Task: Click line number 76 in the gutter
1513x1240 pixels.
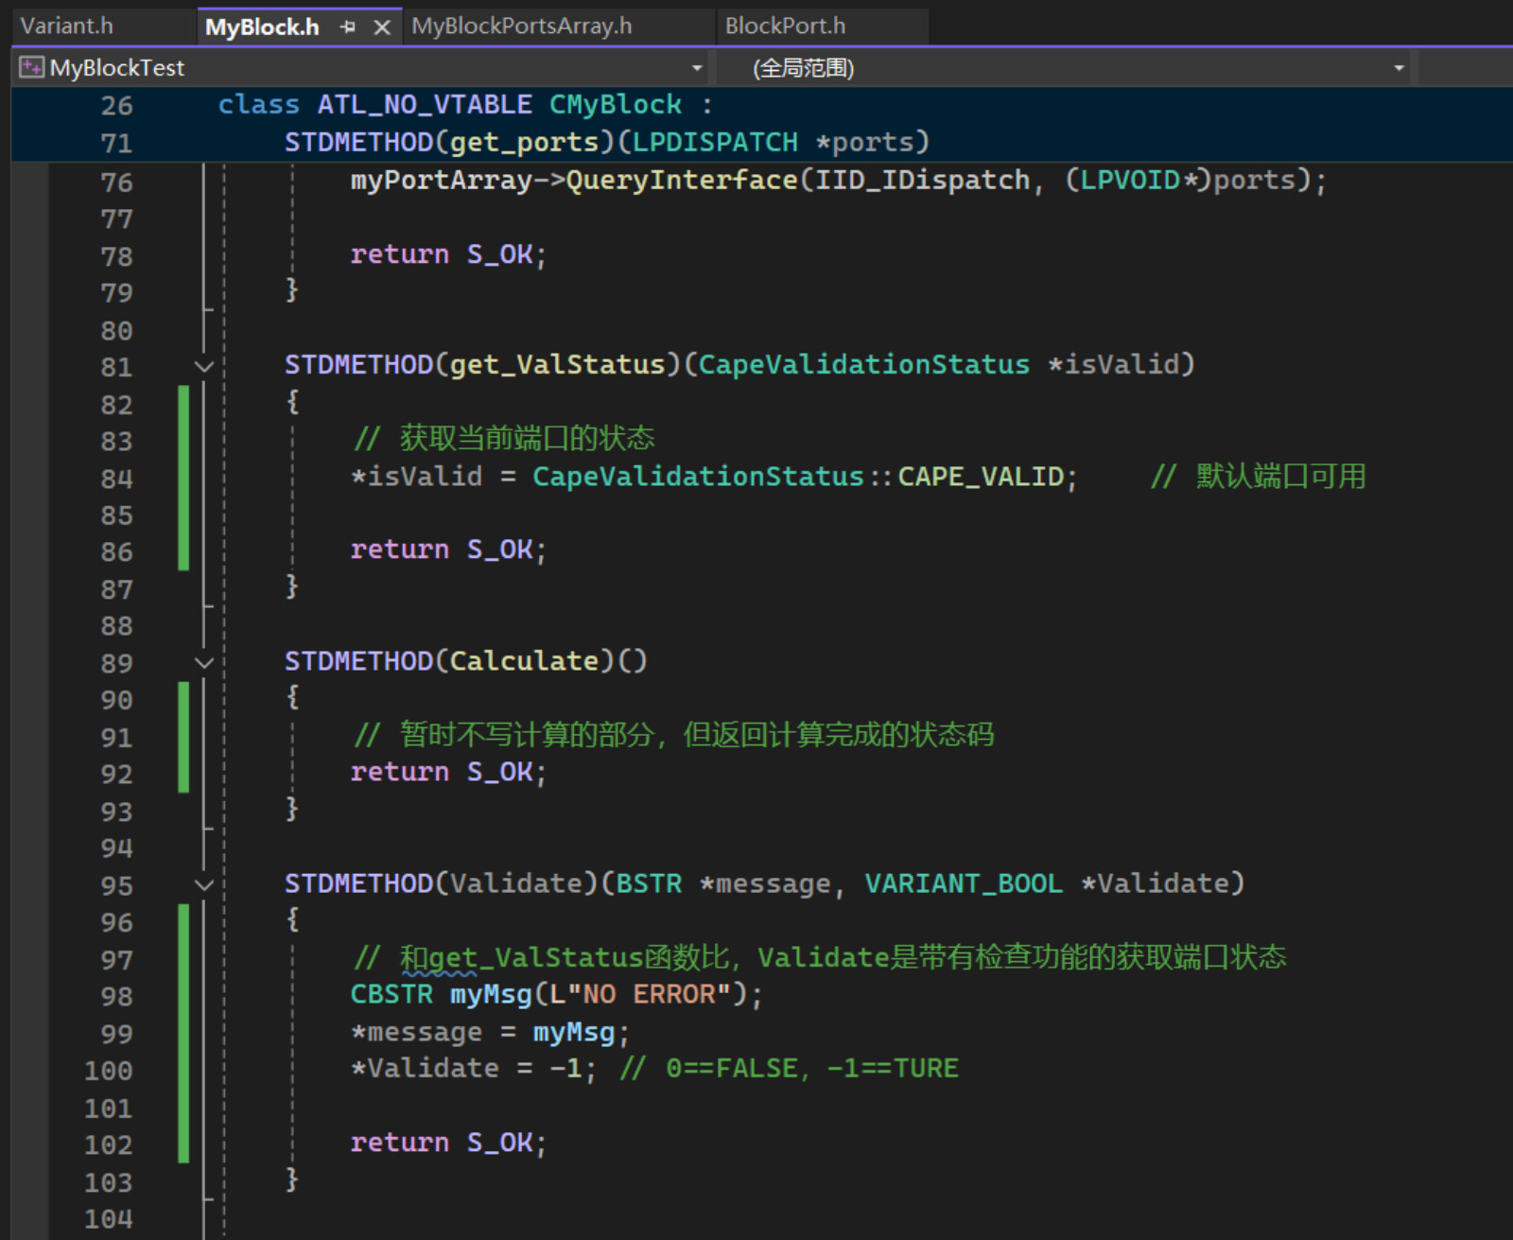Action: point(116,182)
